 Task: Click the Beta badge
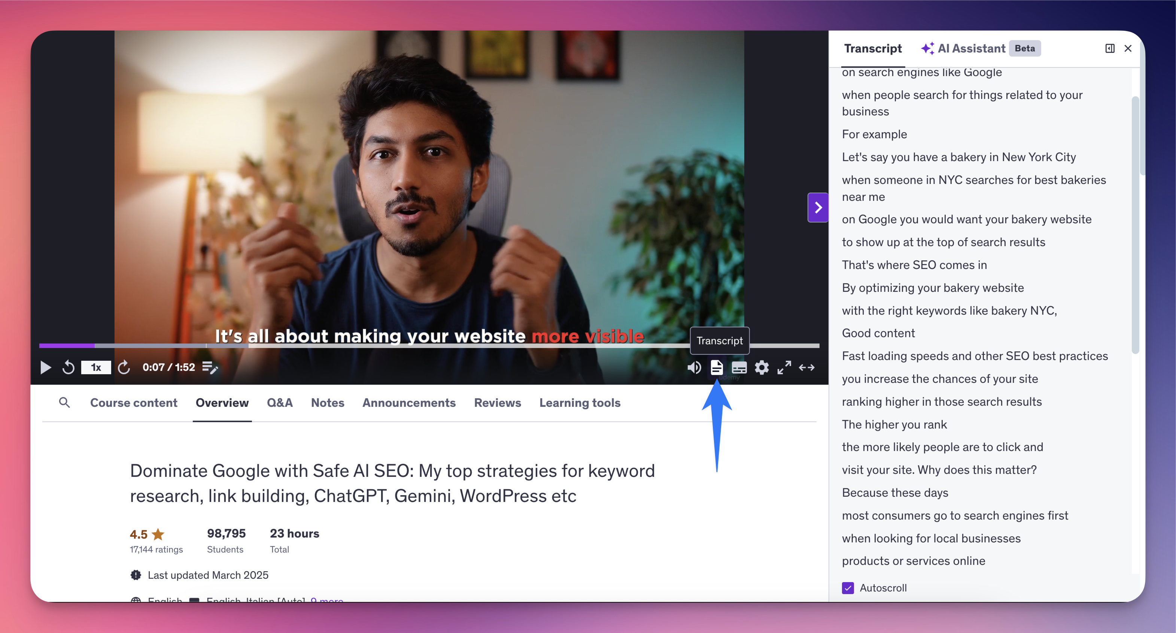point(1024,48)
